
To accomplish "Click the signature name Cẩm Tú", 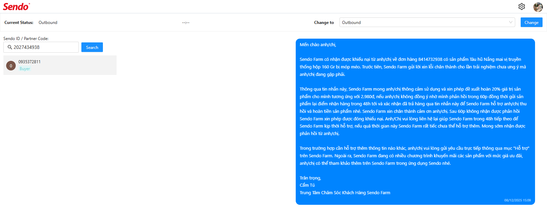I will point(307,185).
